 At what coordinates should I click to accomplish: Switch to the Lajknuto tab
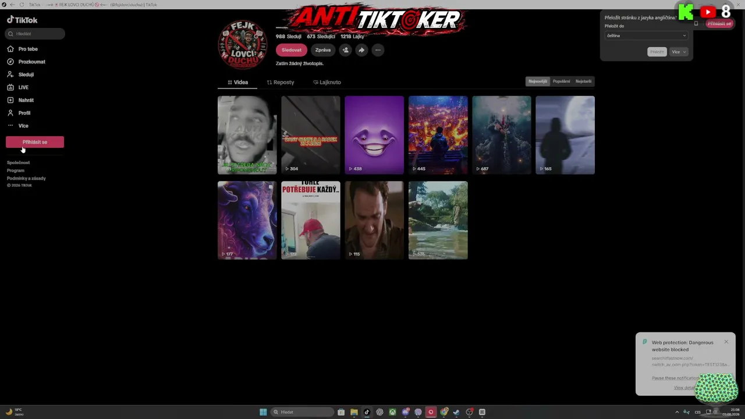click(x=327, y=82)
